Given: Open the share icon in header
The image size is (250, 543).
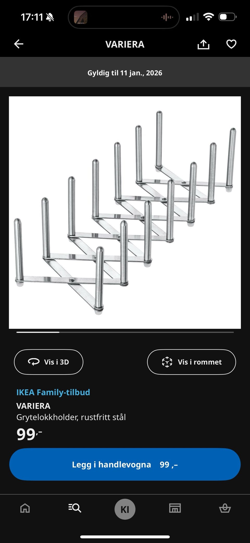Looking at the screenshot, I should coord(203,44).
